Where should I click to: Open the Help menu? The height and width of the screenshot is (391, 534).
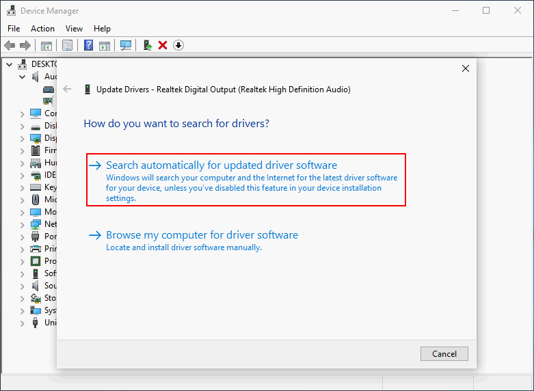pos(102,29)
